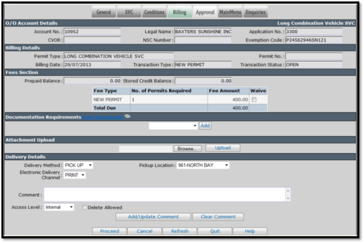Open the Enquiries tab
364x243 pixels.
pos(255,12)
